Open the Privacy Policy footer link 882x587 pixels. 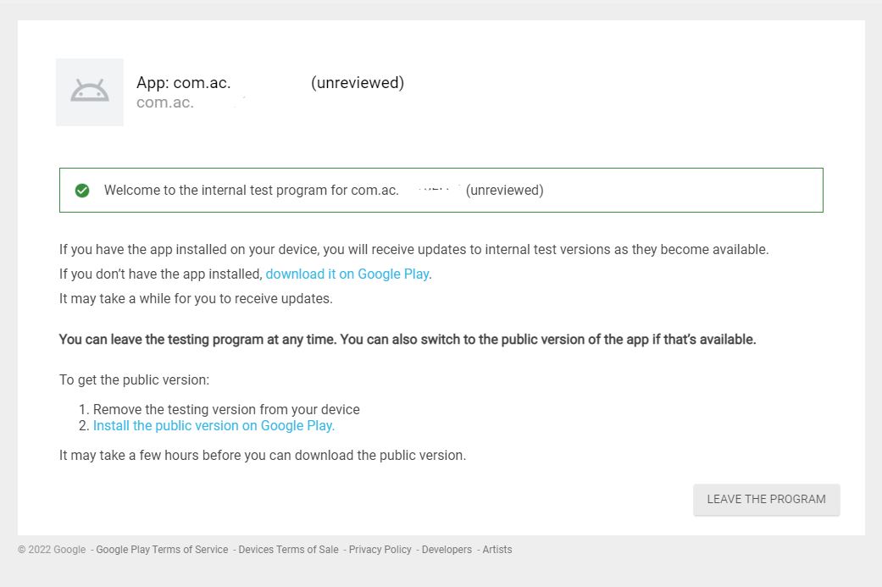[x=380, y=550]
